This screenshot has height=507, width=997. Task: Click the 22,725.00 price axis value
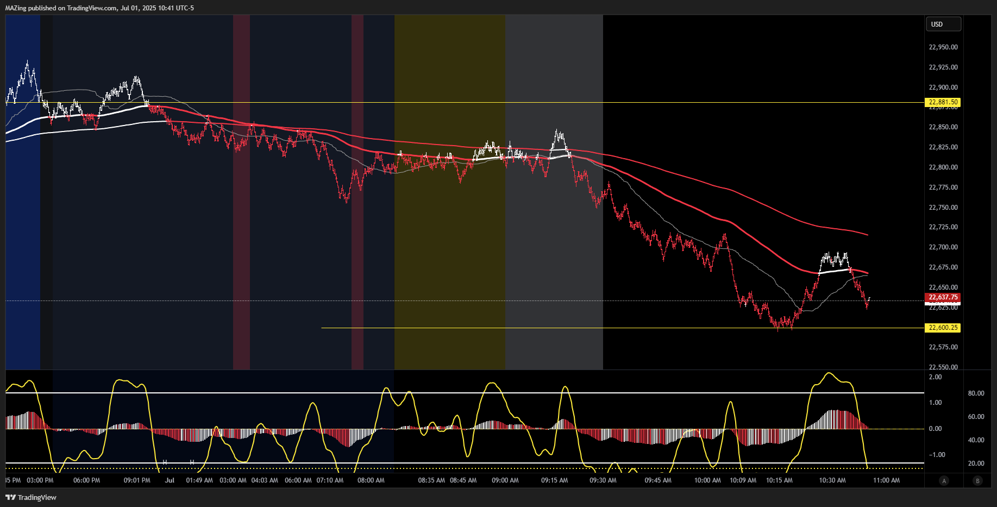point(943,227)
